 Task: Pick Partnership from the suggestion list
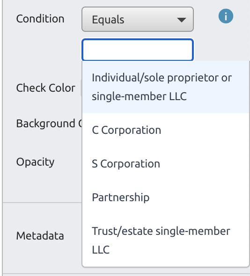(x=166, y=197)
